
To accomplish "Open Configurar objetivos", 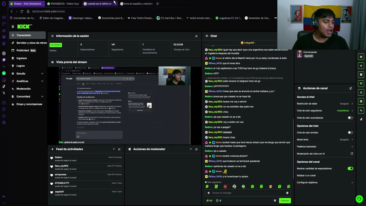I will 325,183.
